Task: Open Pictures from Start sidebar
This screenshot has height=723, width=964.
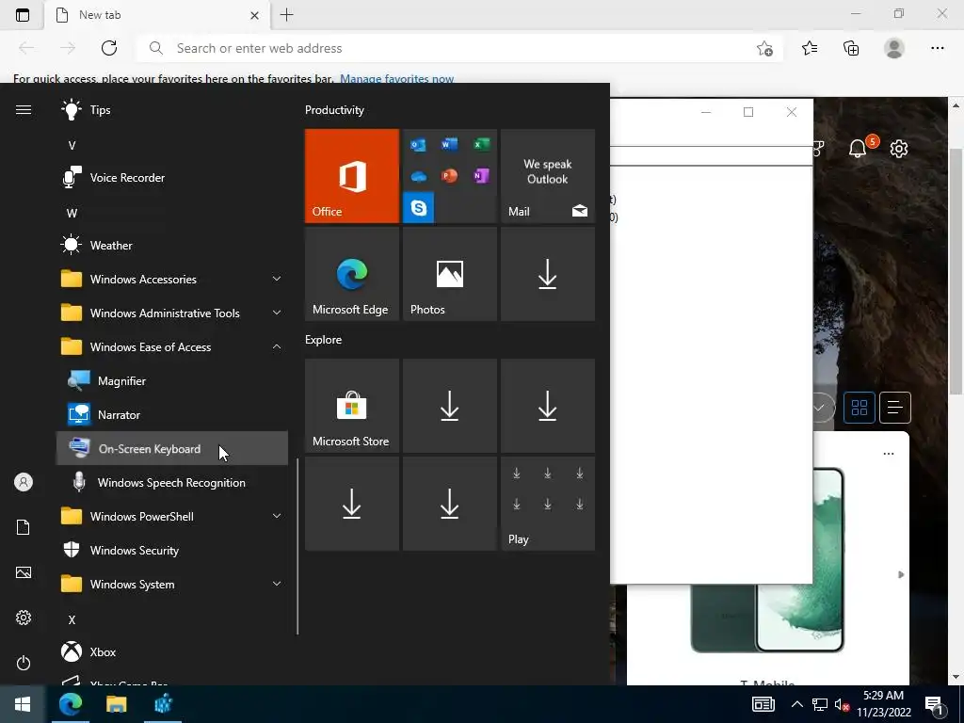Action: (24, 572)
